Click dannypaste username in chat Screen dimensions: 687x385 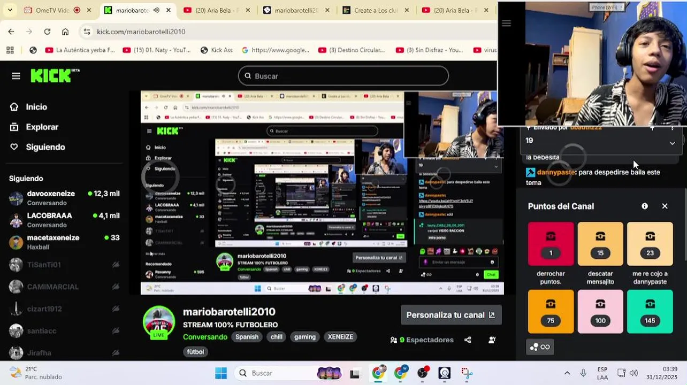tap(556, 172)
